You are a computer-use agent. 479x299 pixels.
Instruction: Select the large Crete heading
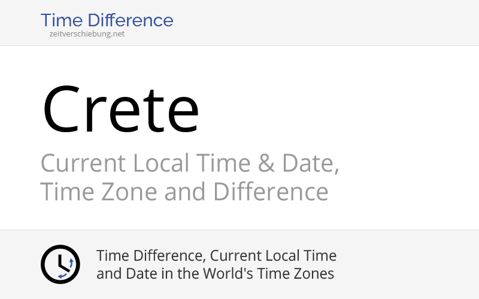120,109
